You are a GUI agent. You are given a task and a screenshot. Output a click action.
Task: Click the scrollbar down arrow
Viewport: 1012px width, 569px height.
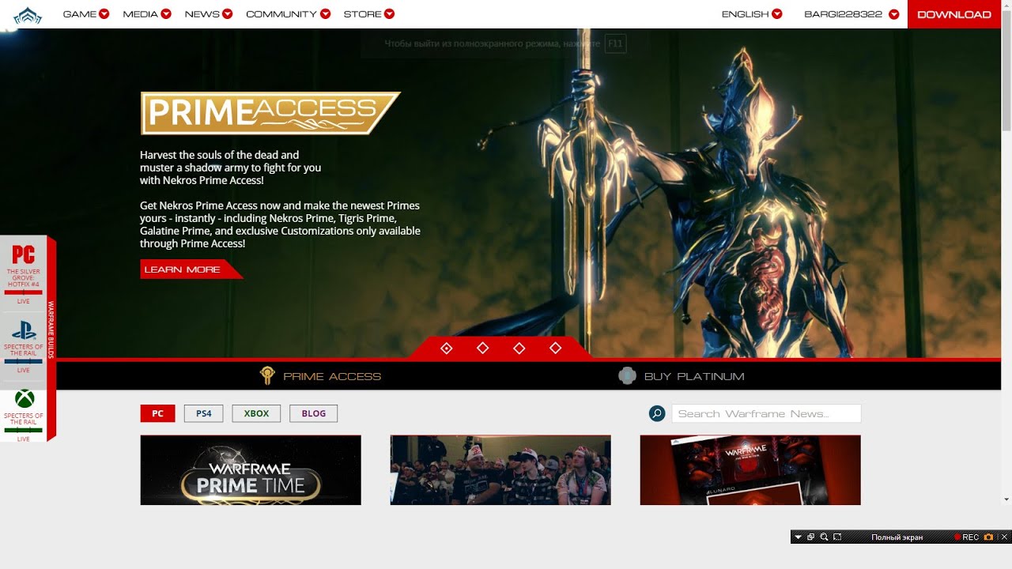[x=1006, y=499]
